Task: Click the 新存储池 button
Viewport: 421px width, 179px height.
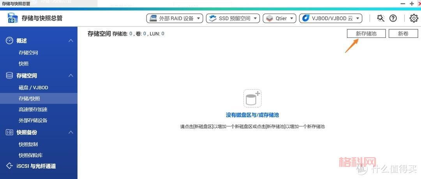Action: [x=366, y=34]
